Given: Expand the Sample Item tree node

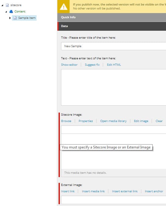Looking at the screenshot, I should point(10,18).
